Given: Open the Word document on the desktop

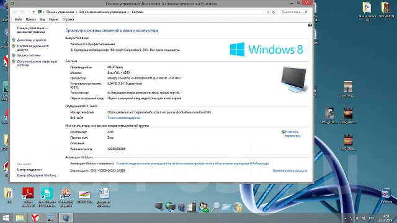Looking at the screenshot, I should click(x=104, y=197).
